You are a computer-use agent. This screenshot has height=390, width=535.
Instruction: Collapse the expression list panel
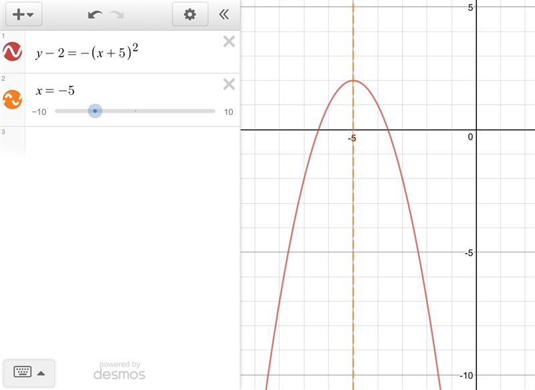click(224, 14)
